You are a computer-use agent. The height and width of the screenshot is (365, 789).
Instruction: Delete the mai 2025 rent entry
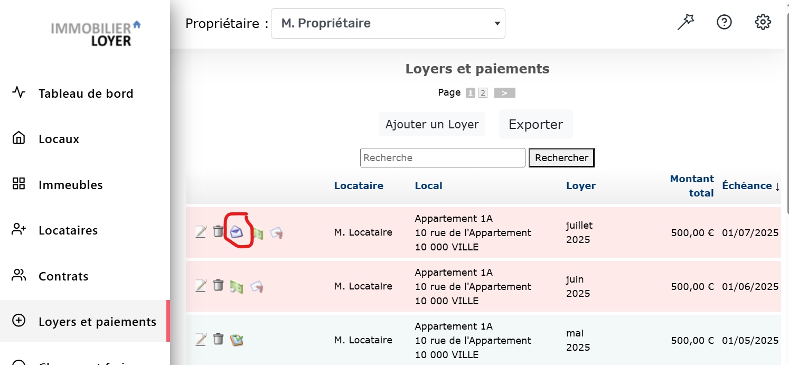coord(218,339)
